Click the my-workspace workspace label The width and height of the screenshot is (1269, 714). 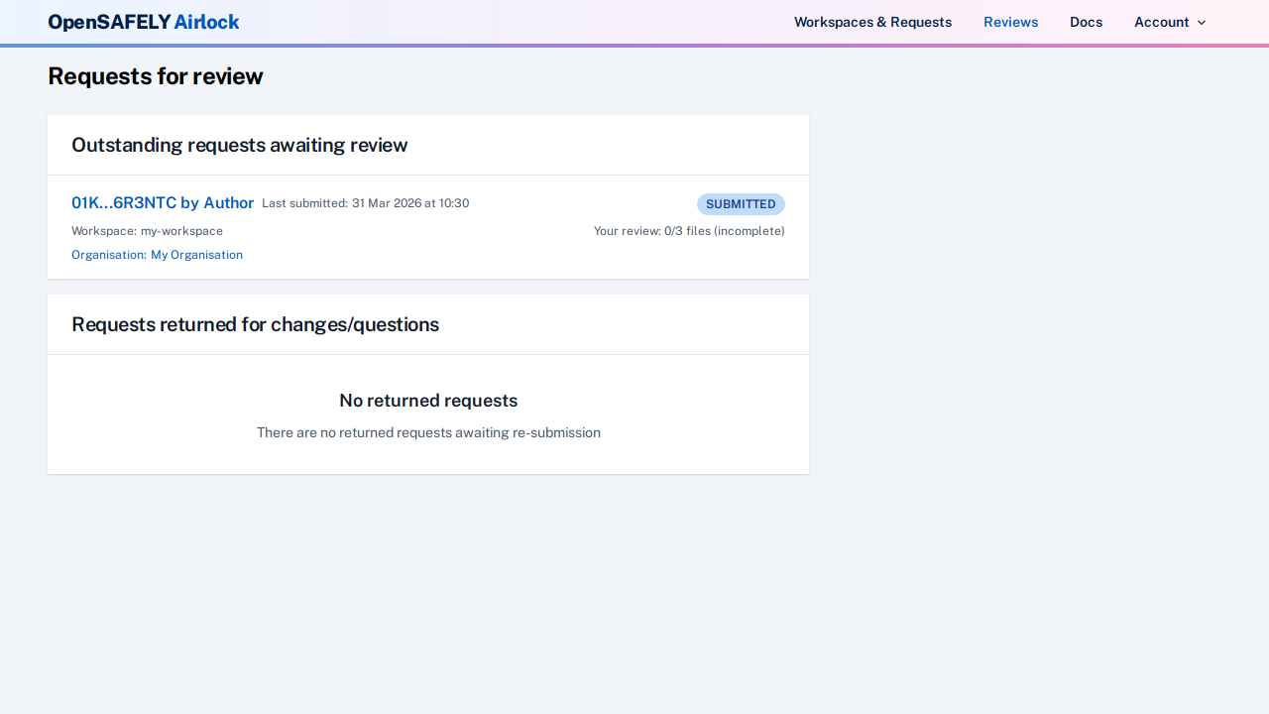[147, 230]
